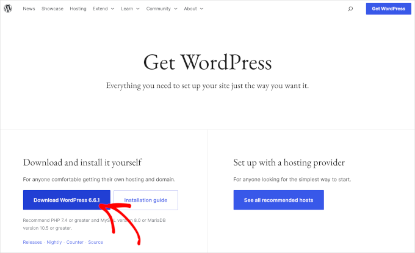Open the Source link
This screenshot has width=415, height=253.
click(x=95, y=243)
